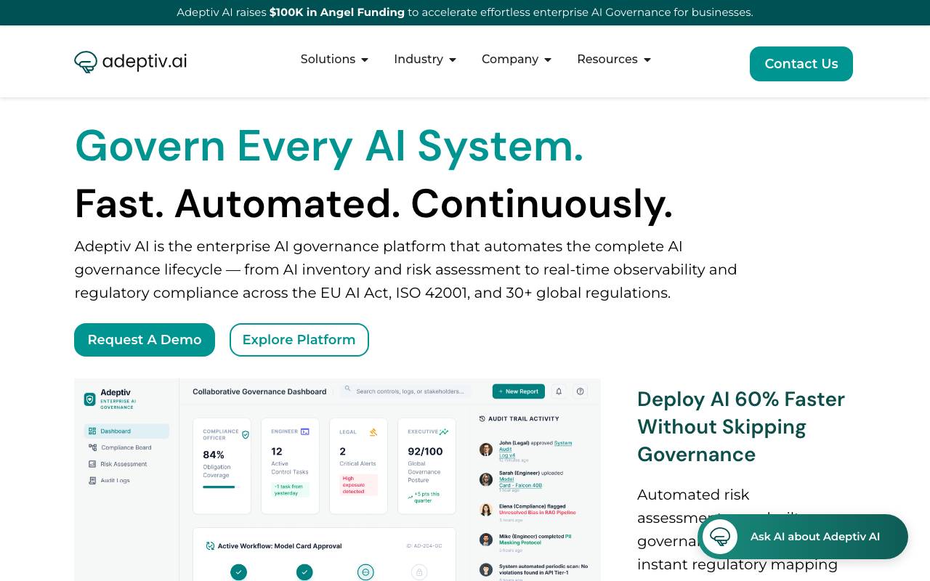
Task: Expand the Resources dropdown
Action: [614, 59]
